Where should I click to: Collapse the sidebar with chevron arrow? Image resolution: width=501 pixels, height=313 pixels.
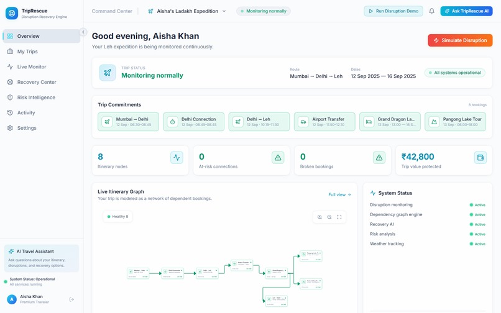83,32
